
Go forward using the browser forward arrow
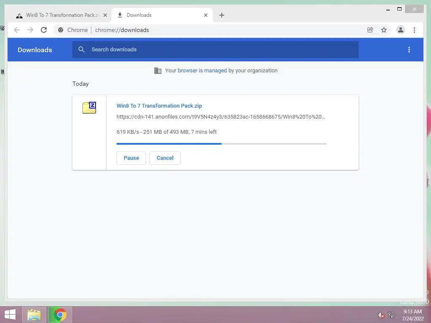30,30
